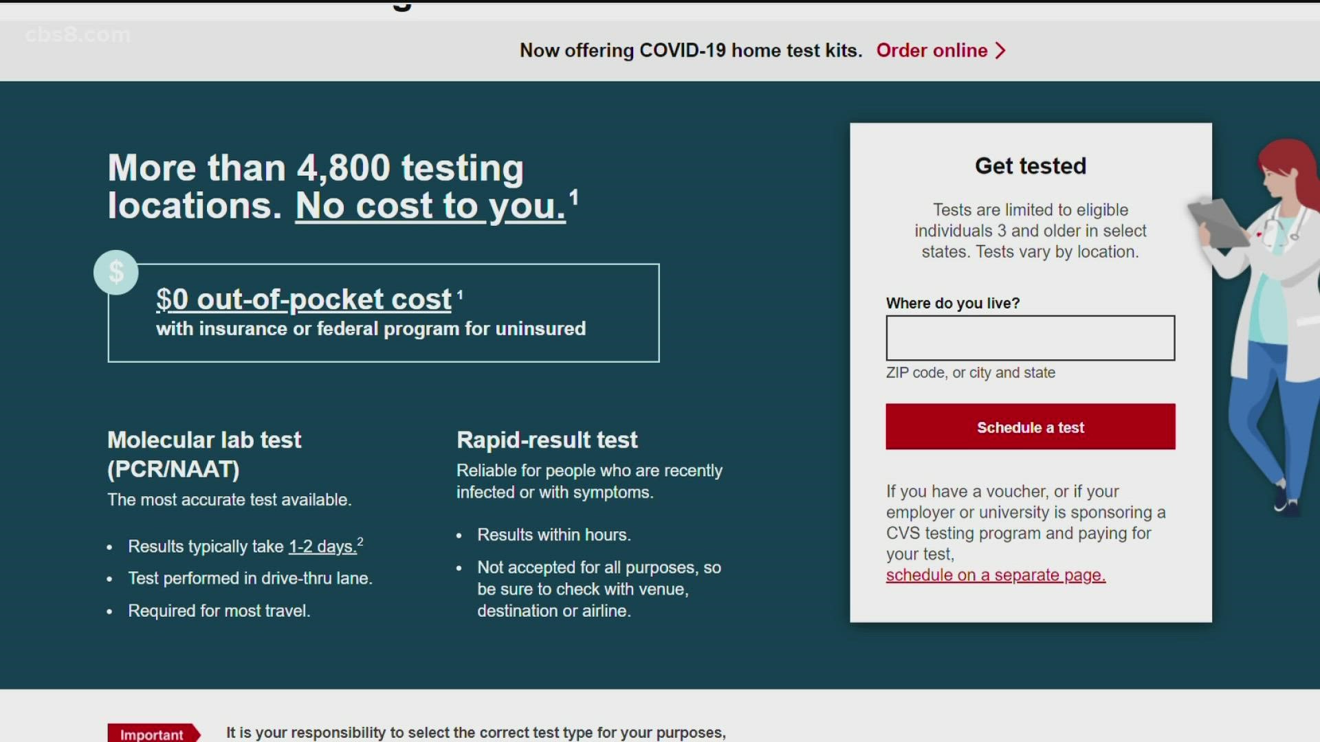
Task: Click the Rapid-result test heading
Action: pos(547,440)
